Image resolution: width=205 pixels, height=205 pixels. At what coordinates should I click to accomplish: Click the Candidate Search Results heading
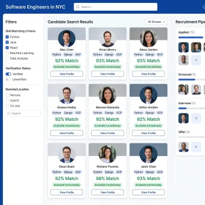(70, 22)
